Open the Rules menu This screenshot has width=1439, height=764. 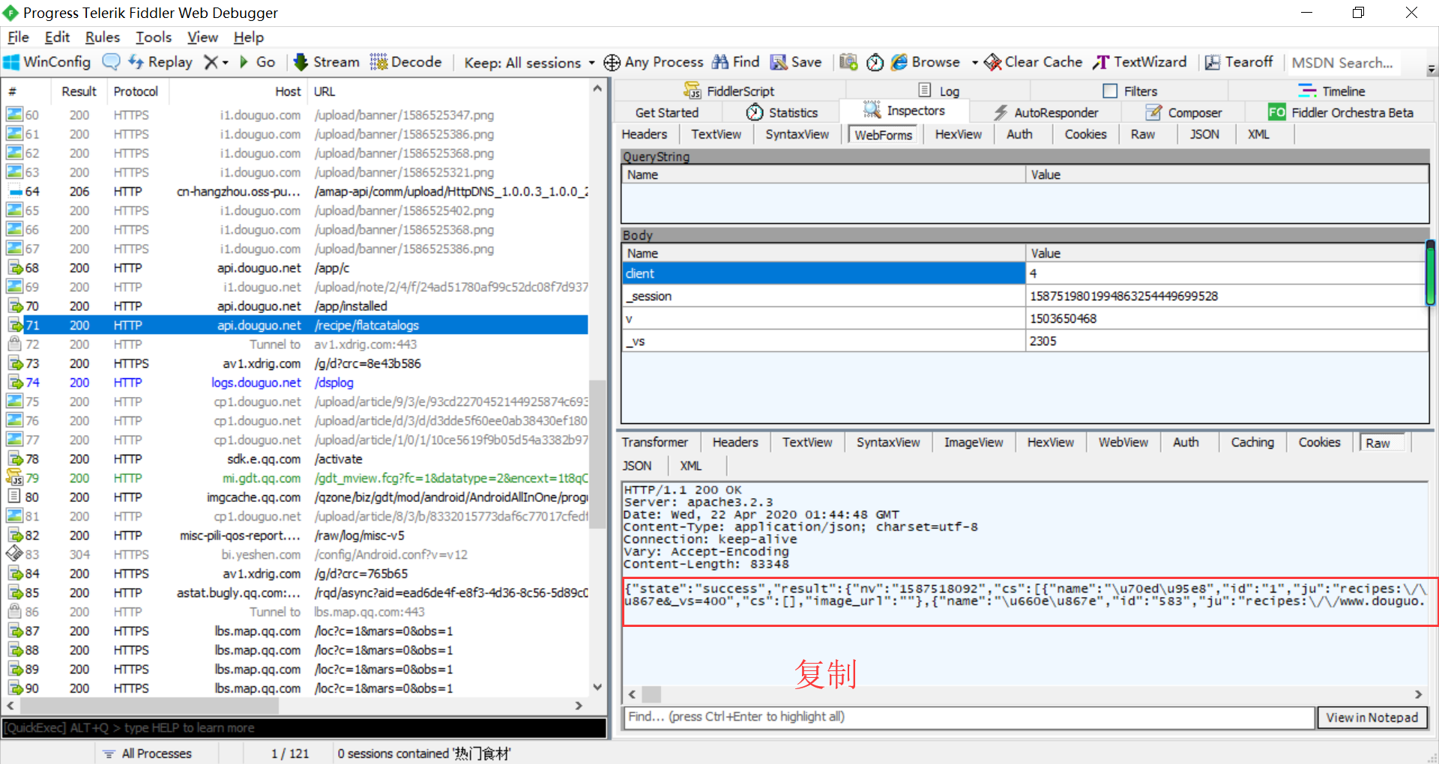[103, 37]
